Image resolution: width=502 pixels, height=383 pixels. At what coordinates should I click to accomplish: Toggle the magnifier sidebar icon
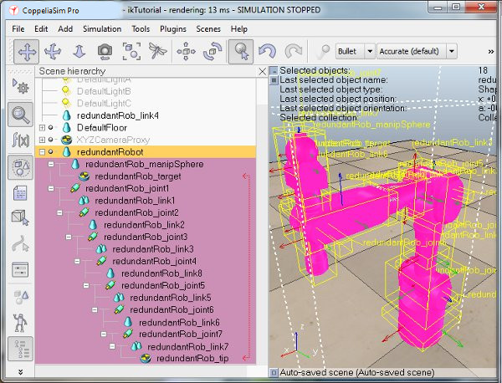(20, 115)
